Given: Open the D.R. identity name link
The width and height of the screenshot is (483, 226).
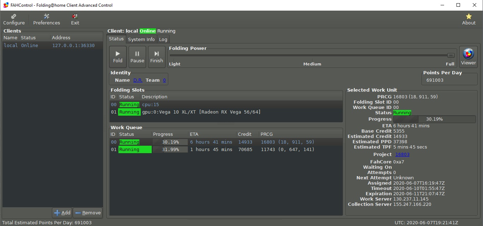Looking at the screenshot, I should [138, 80].
